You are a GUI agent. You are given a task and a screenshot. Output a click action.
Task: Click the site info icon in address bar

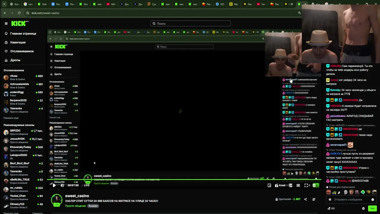28,13
